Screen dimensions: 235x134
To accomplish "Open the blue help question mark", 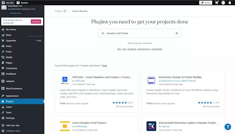I will [x=228, y=127].
